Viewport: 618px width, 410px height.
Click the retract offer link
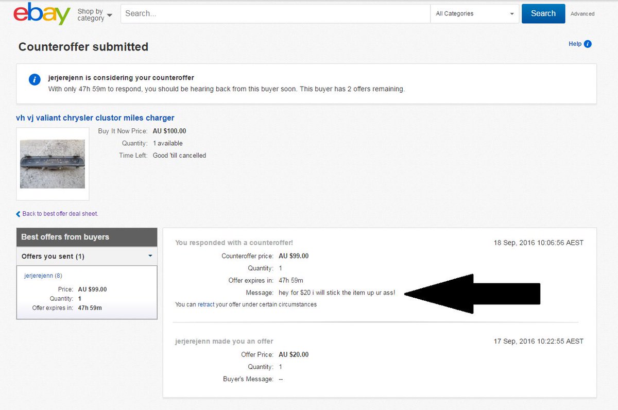click(x=206, y=304)
